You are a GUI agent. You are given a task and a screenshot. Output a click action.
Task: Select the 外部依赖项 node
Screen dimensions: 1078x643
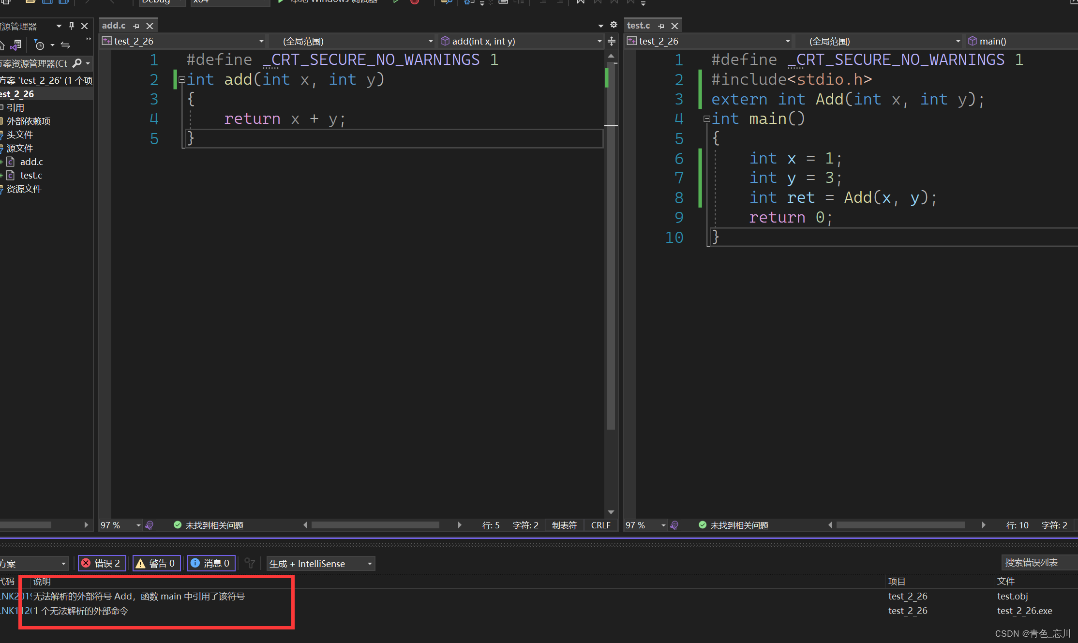coord(28,121)
